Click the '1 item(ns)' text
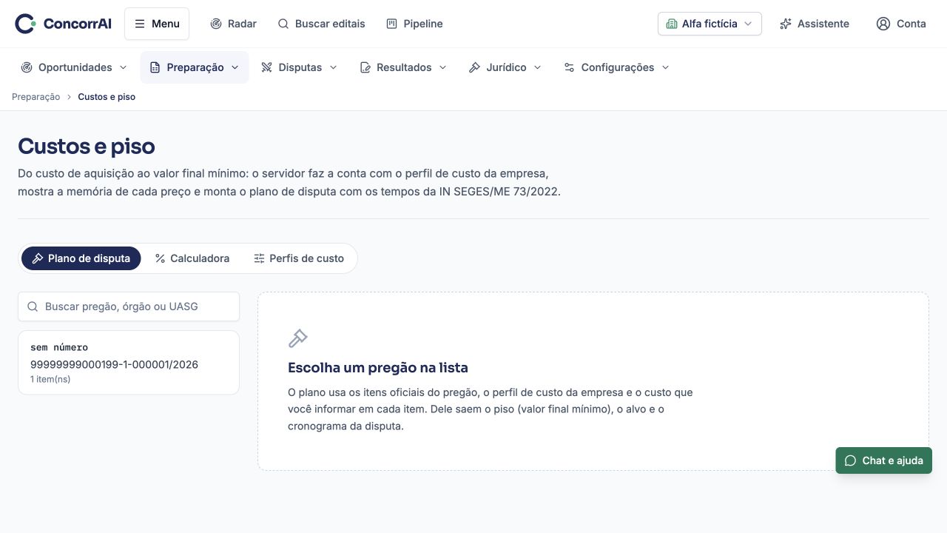The height and width of the screenshot is (533, 947). click(50, 379)
